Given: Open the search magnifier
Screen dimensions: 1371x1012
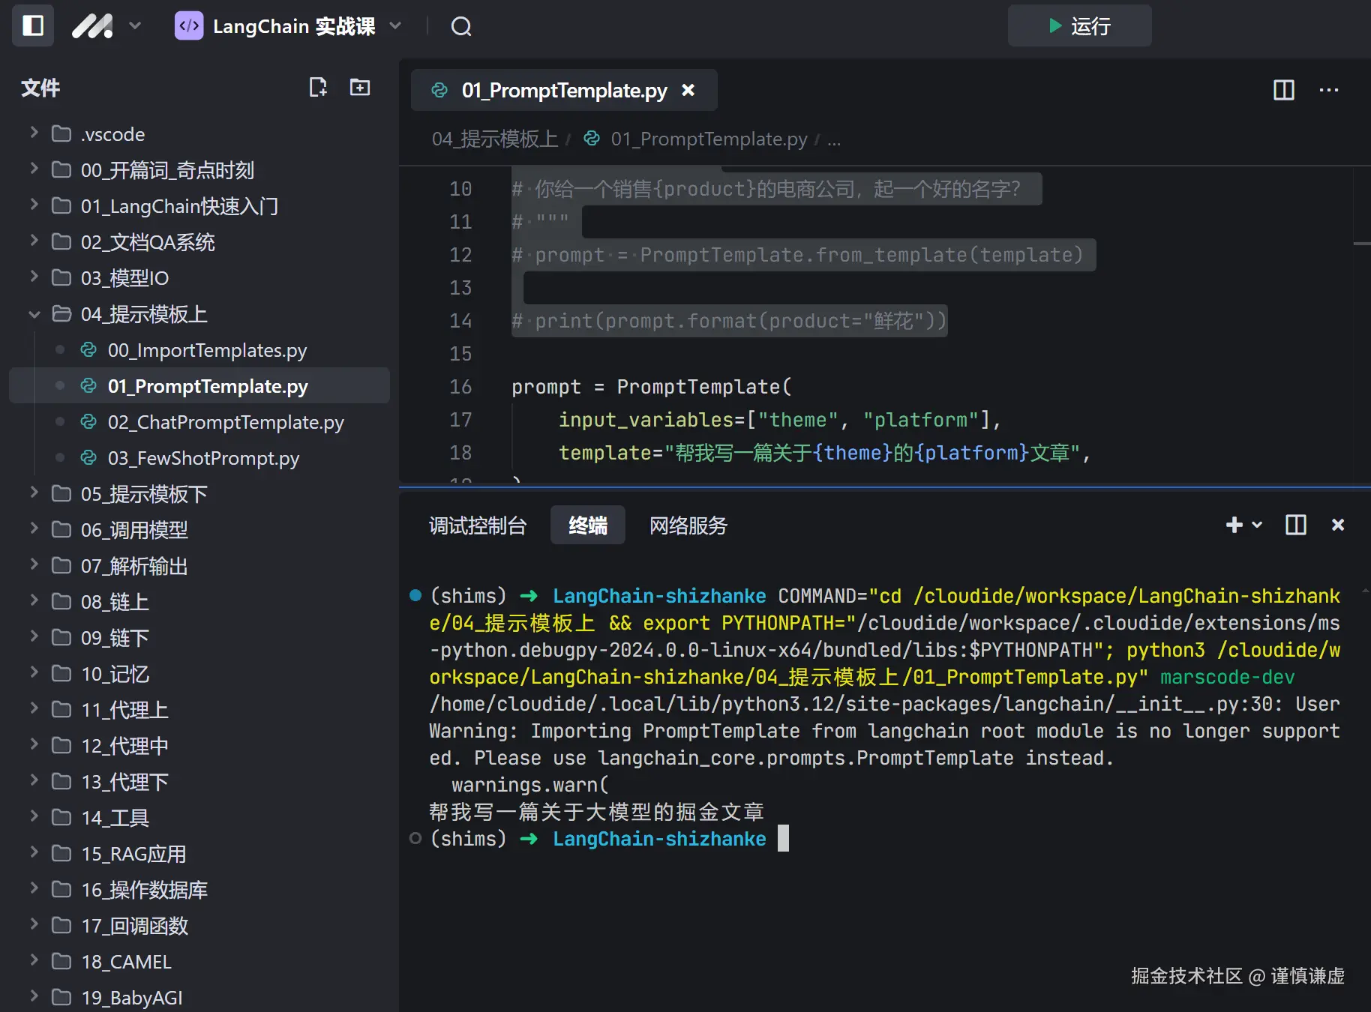Looking at the screenshot, I should [461, 27].
